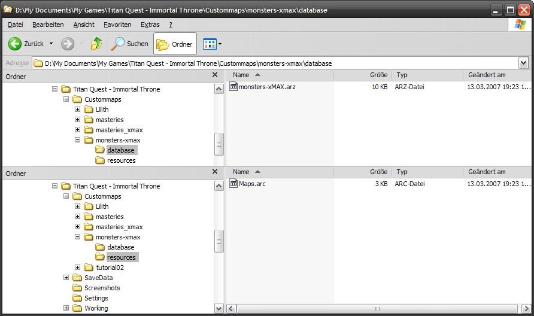534x316 pixels.
Task: Open the Screenshots folder in tree
Action: click(x=102, y=288)
